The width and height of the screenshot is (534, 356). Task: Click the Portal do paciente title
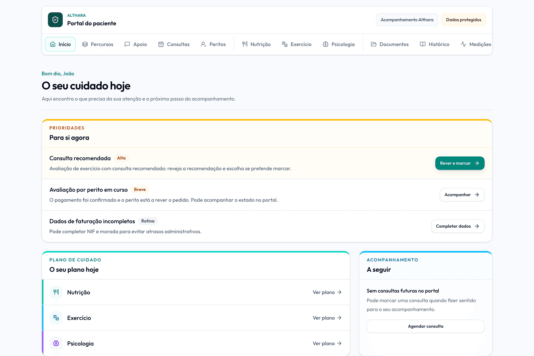pos(92,23)
